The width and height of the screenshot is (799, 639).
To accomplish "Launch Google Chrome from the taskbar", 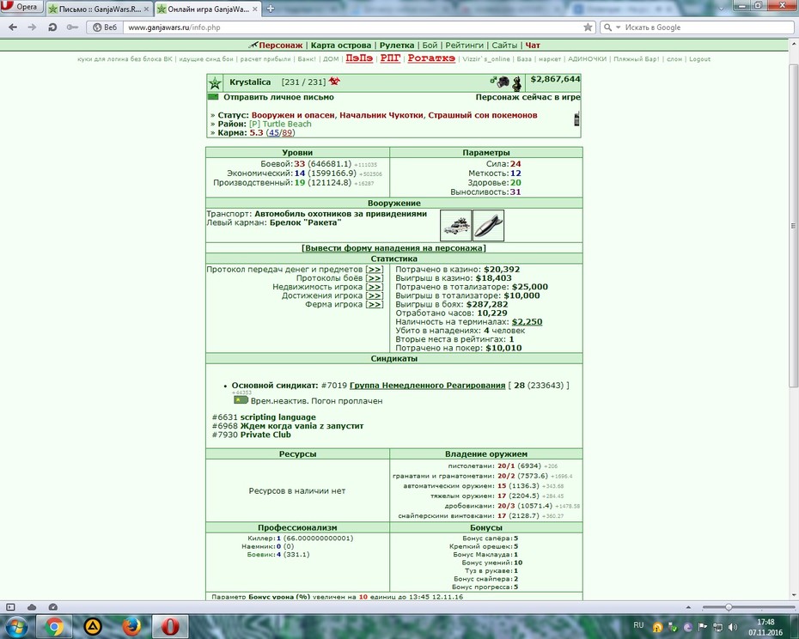I will pyautogui.click(x=54, y=626).
